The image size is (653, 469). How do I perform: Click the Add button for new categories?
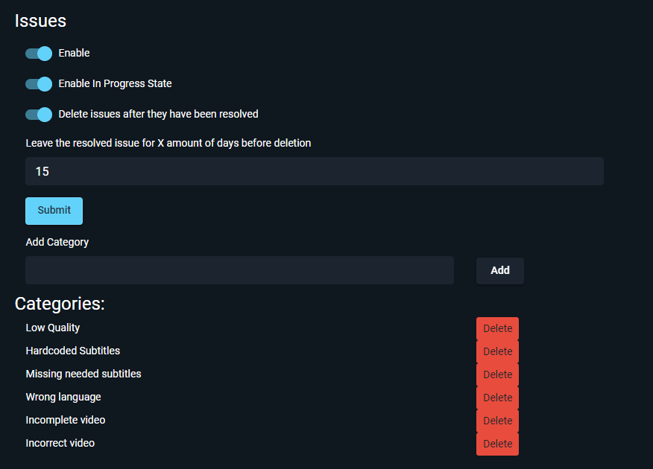coord(499,270)
